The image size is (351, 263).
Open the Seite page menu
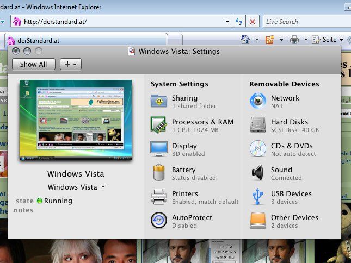tap(332, 40)
